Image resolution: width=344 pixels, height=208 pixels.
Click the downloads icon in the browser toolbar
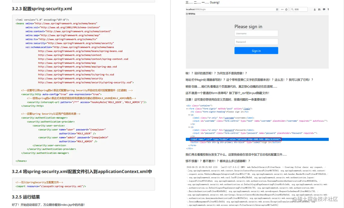pyautogui.click(x=315, y=9)
